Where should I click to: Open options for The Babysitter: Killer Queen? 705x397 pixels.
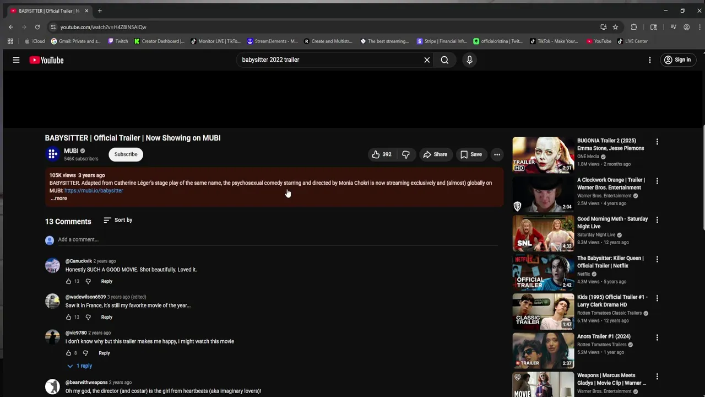tap(657, 259)
